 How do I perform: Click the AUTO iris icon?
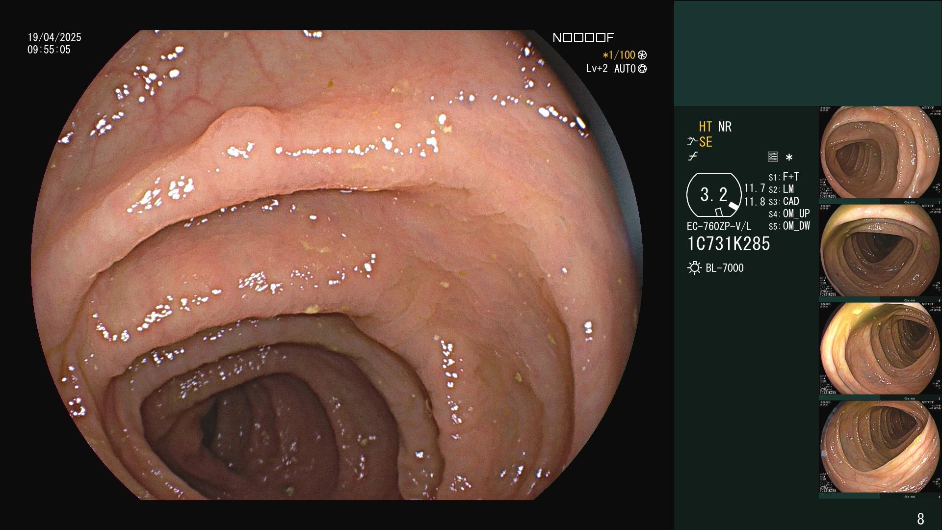(642, 69)
